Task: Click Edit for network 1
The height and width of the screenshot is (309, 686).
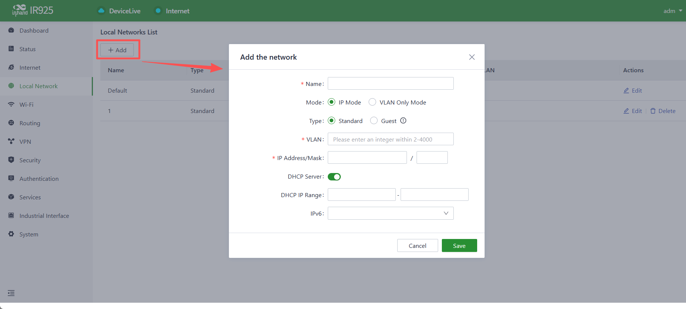Action: pos(633,111)
